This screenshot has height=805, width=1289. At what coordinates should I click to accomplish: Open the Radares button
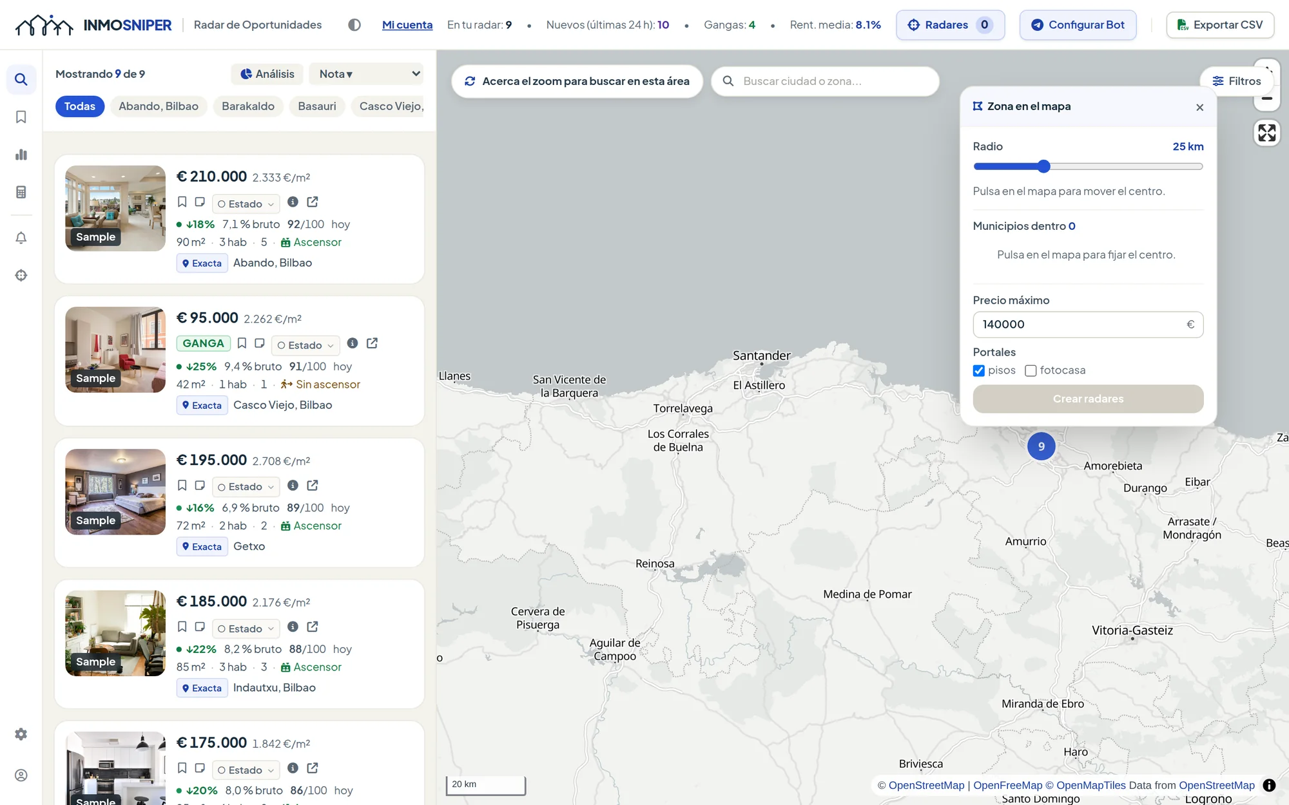[x=950, y=25]
